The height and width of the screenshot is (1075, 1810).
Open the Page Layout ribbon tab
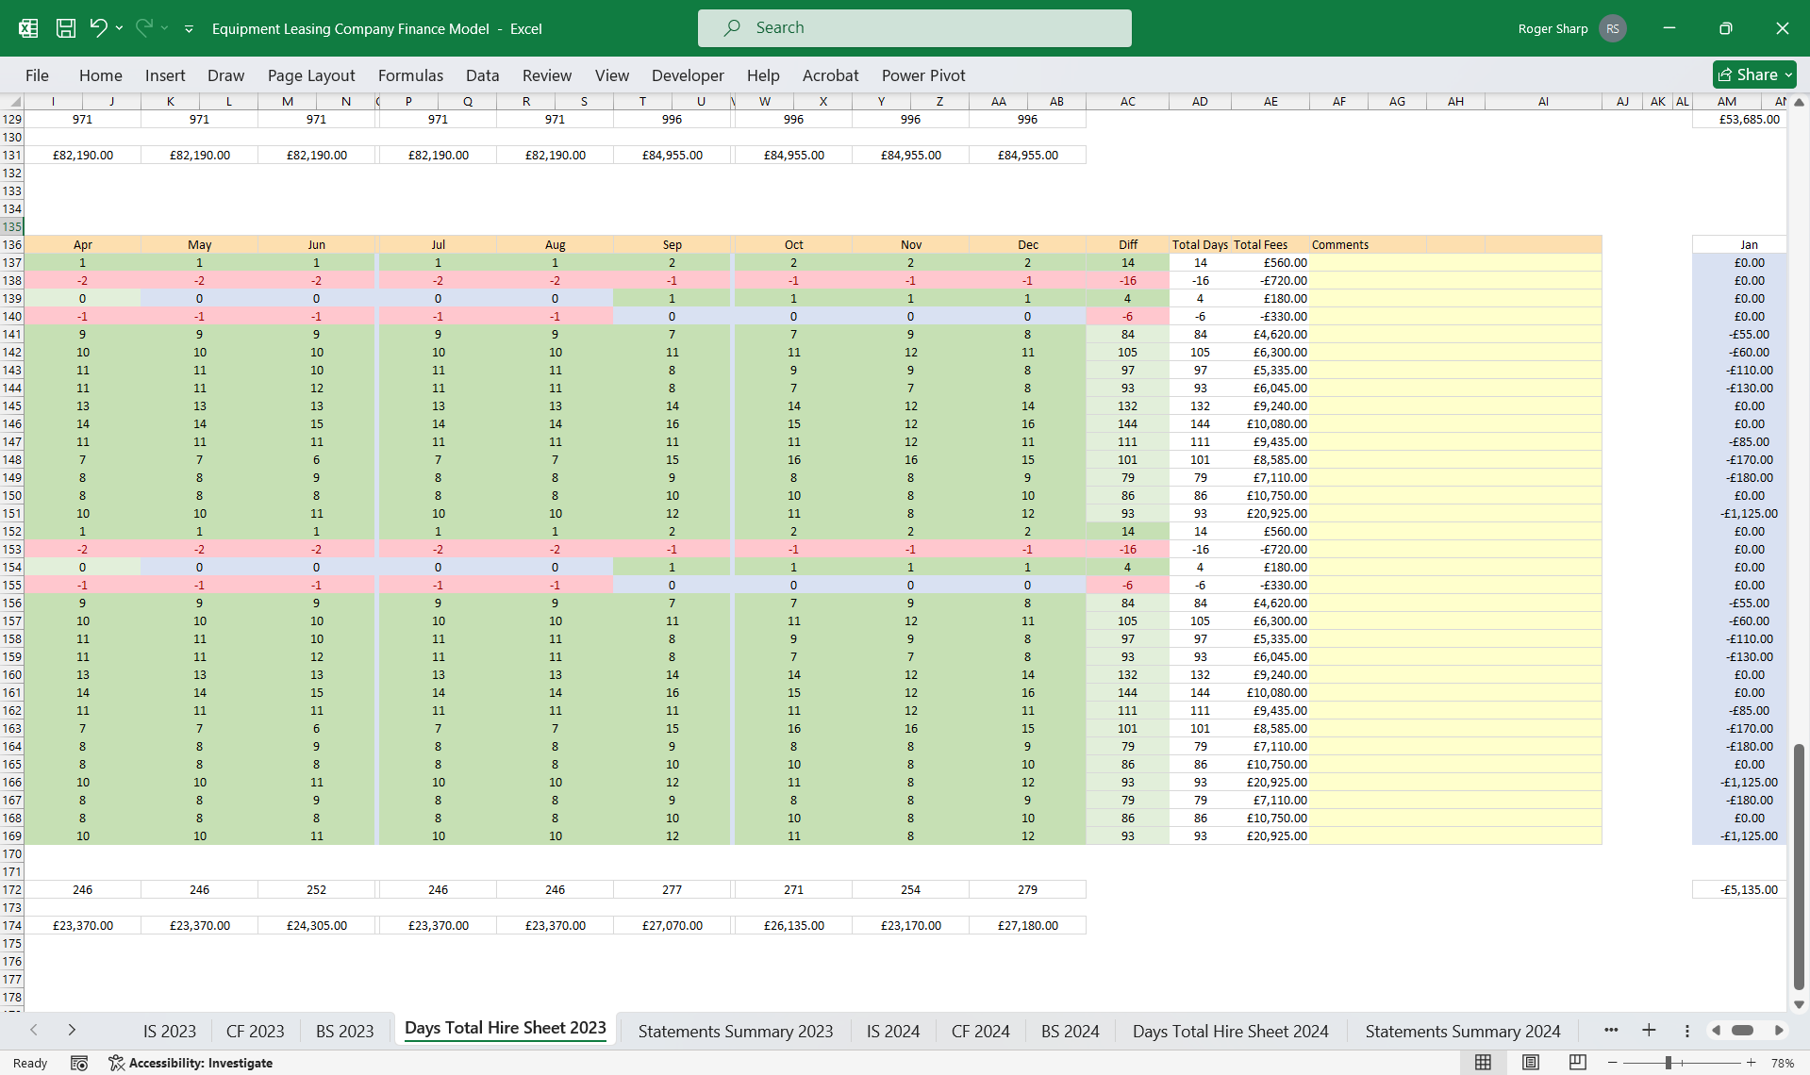311,75
